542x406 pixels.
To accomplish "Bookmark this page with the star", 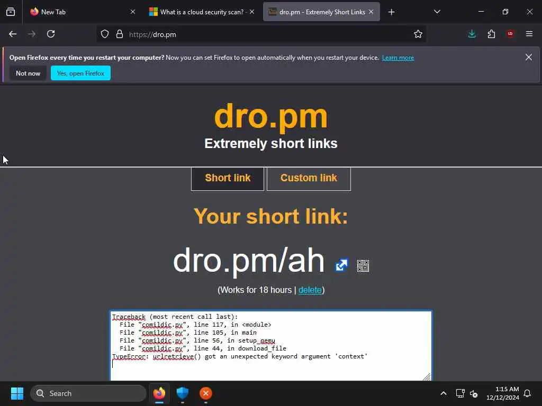I will click(418, 34).
